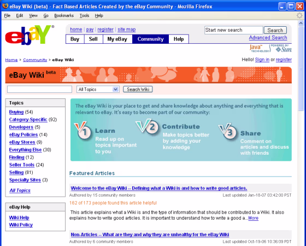The height and width of the screenshot is (246, 306).
Task: Open the Developers topic
Action: pyautogui.click(x=21, y=127)
